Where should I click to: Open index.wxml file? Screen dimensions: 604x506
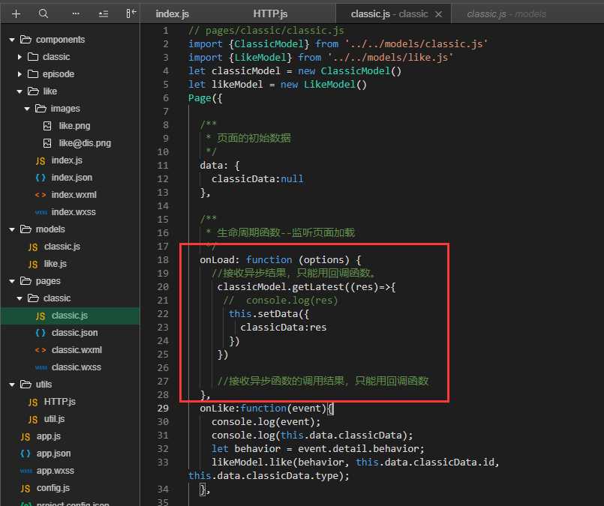point(74,195)
